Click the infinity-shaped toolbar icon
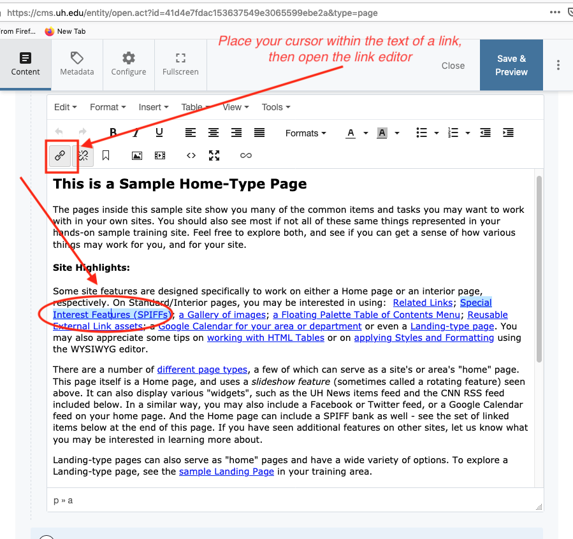This screenshot has width=573, height=539. coord(246,155)
